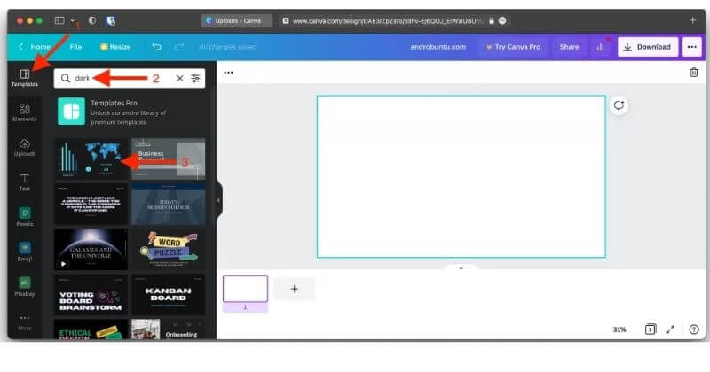Delete page with trash icon
The image size is (710, 372).
click(x=694, y=73)
